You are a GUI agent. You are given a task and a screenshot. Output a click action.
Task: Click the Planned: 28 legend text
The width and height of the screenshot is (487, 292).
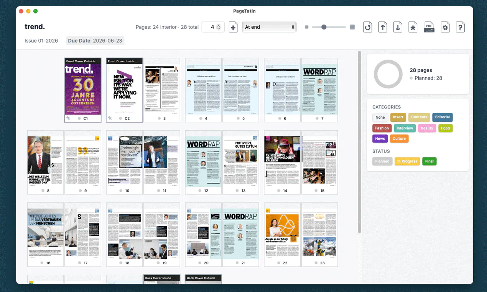coord(428,78)
